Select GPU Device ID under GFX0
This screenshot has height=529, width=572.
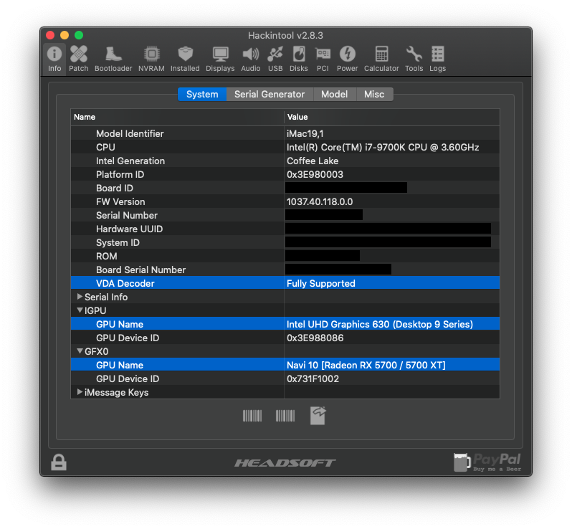tap(128, 378)
